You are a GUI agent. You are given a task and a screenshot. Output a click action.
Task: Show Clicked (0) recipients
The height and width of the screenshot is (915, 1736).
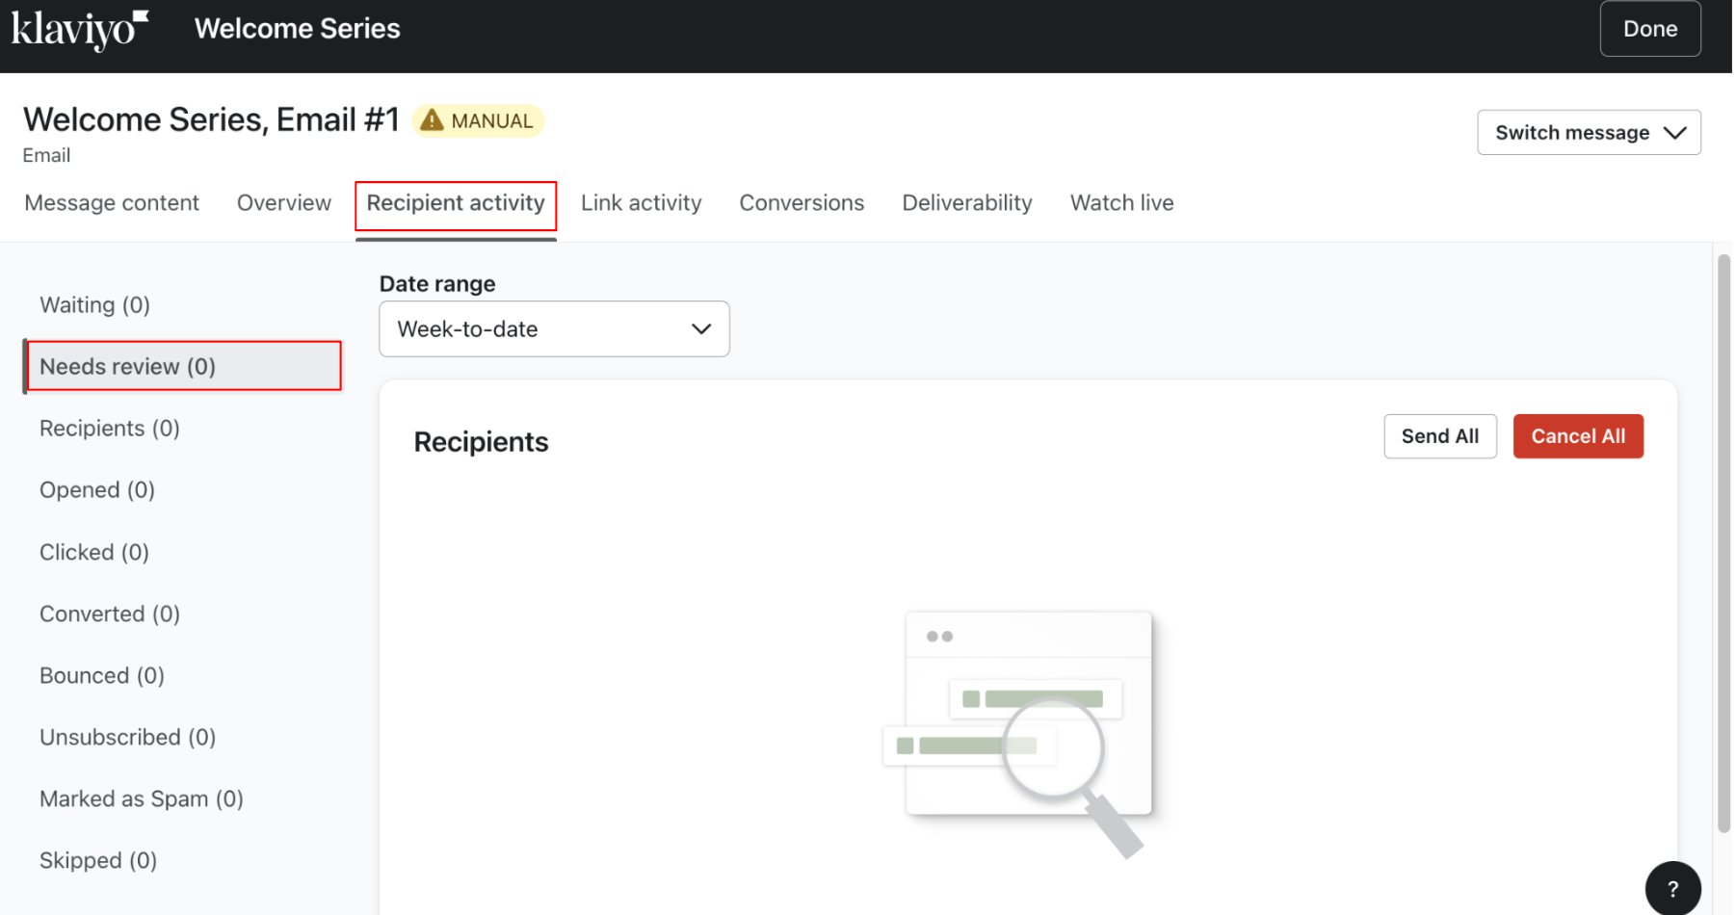[94, 552]
